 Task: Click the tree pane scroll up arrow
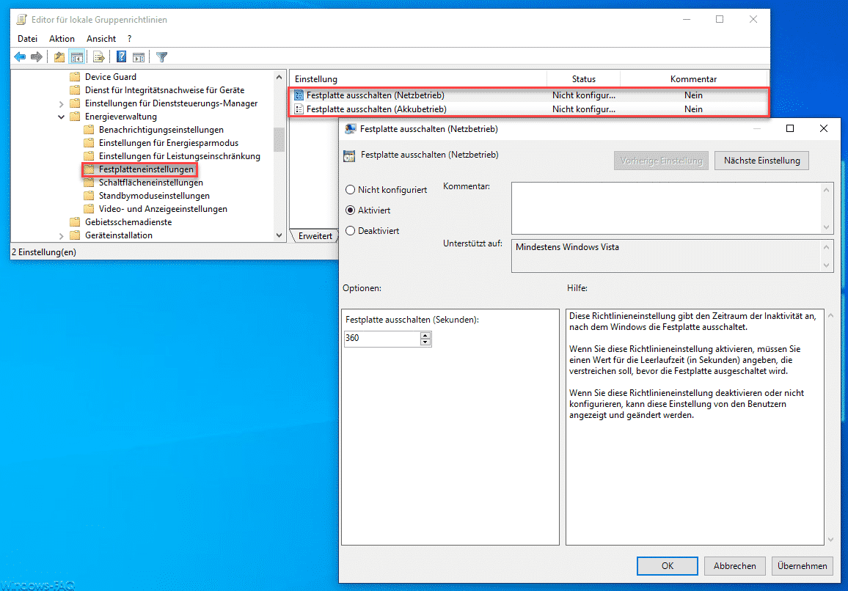click(x=279, y=77)
